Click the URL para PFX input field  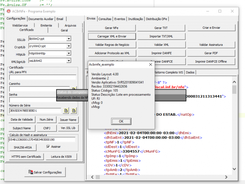tap(43, 77)
